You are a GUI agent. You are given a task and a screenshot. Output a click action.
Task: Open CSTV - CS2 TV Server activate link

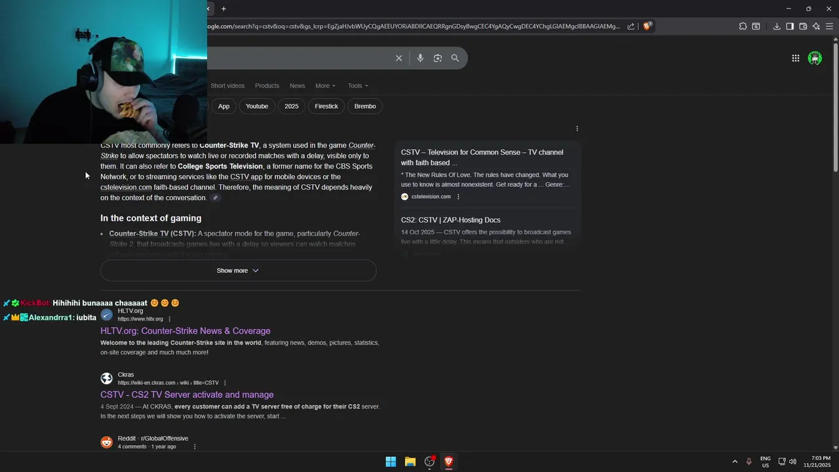click(x=187, y=395)
